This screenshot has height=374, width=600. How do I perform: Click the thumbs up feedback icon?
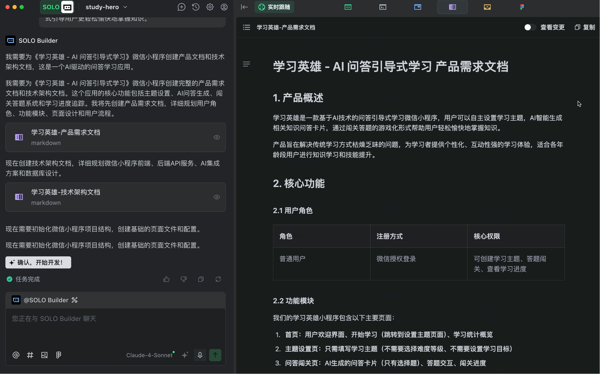pos(166,279)
